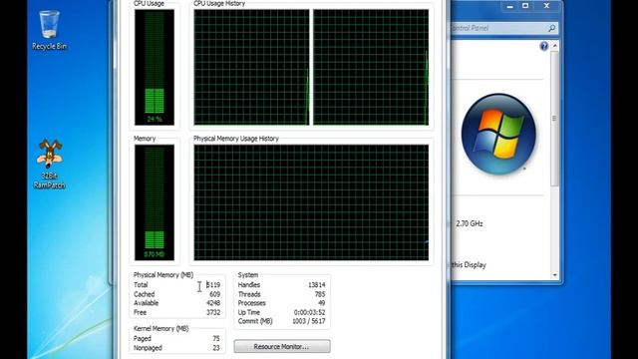Click the Control Panel vertical scrollbar thumb

[x=554, y=118]
